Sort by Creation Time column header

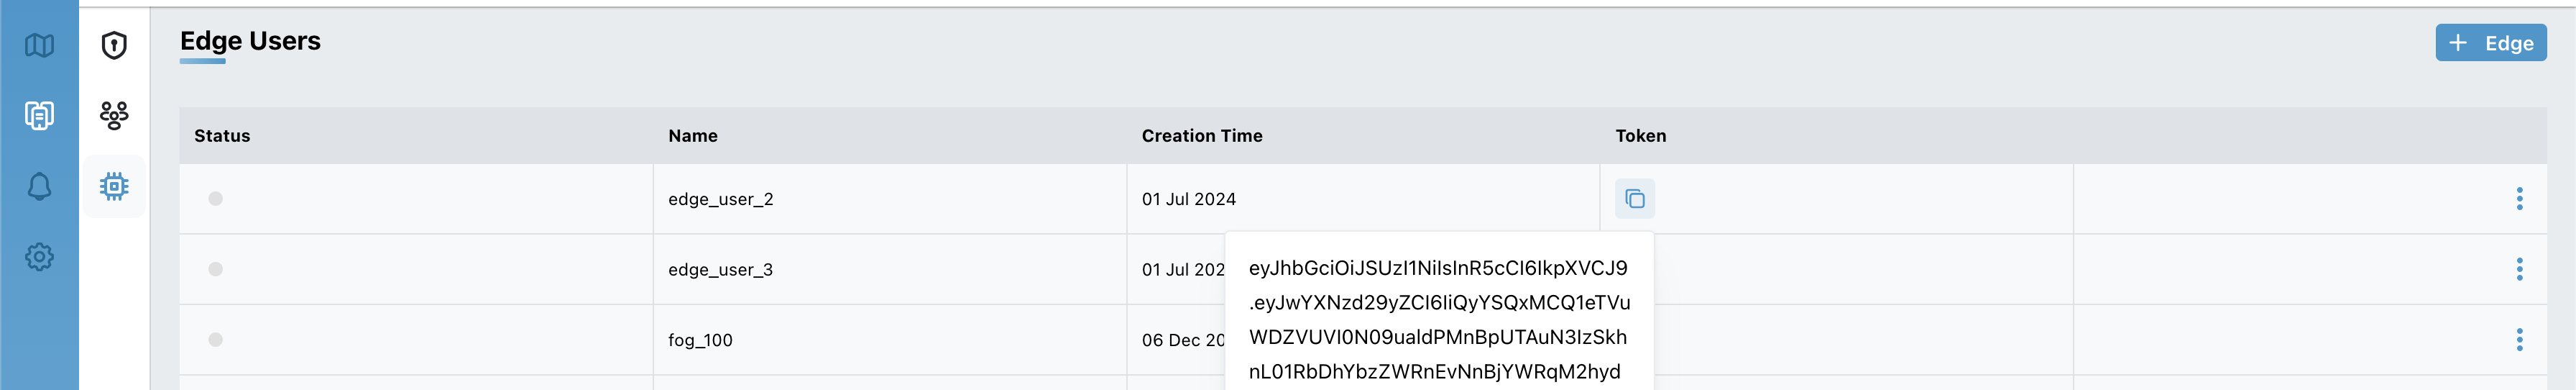click(x=1202, y=136)
